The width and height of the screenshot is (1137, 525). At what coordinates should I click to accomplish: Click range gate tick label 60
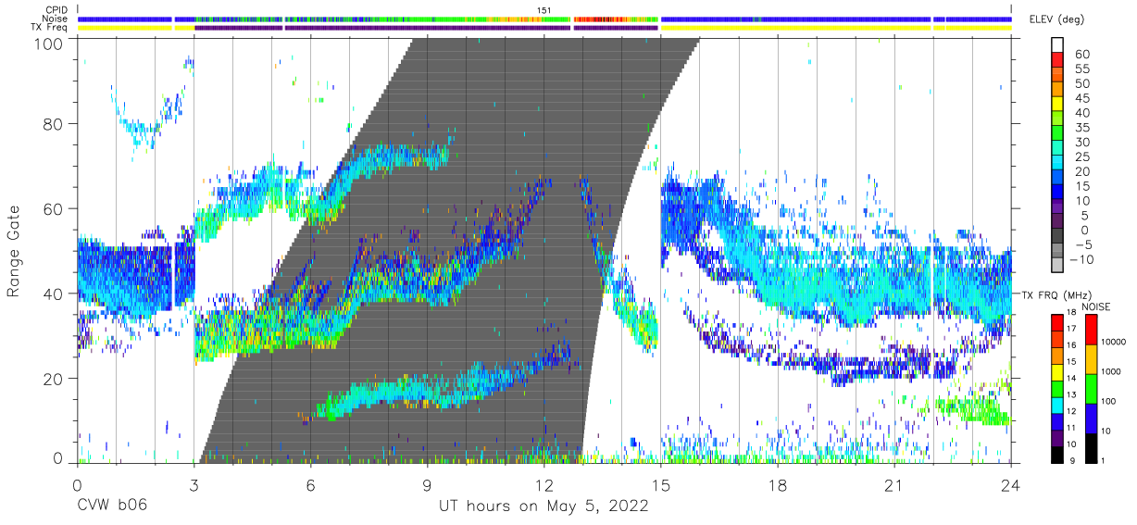pyautogui.click(x=55, y=208)
